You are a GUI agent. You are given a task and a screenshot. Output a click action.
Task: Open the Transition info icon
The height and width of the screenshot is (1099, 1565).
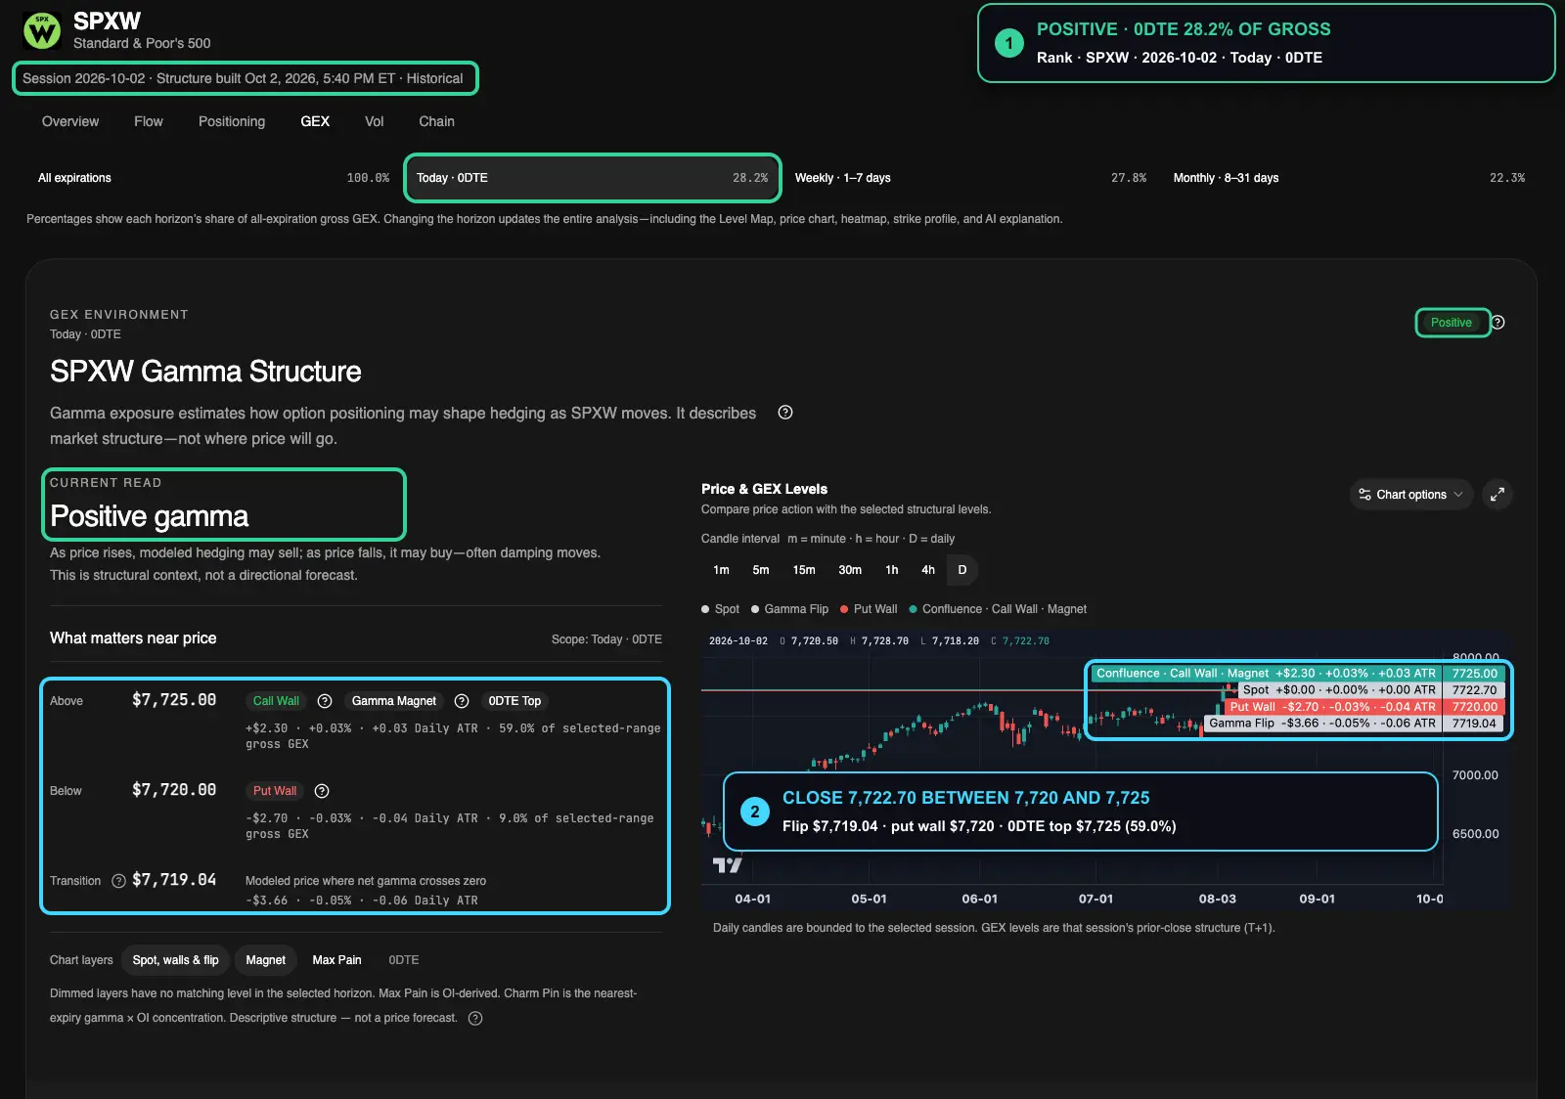tap(118, 881)
